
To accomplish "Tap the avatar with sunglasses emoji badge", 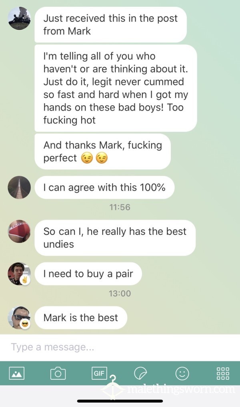I will pos(20,318).
